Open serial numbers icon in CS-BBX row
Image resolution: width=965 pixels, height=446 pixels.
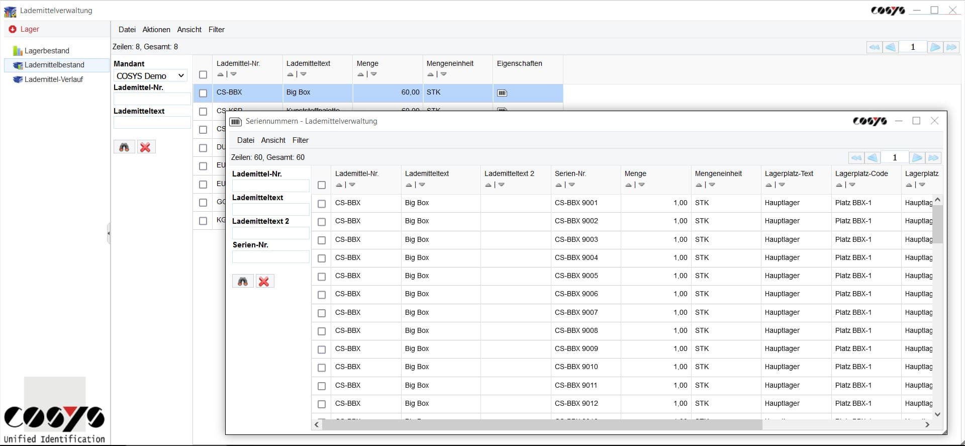pos(502,93)
